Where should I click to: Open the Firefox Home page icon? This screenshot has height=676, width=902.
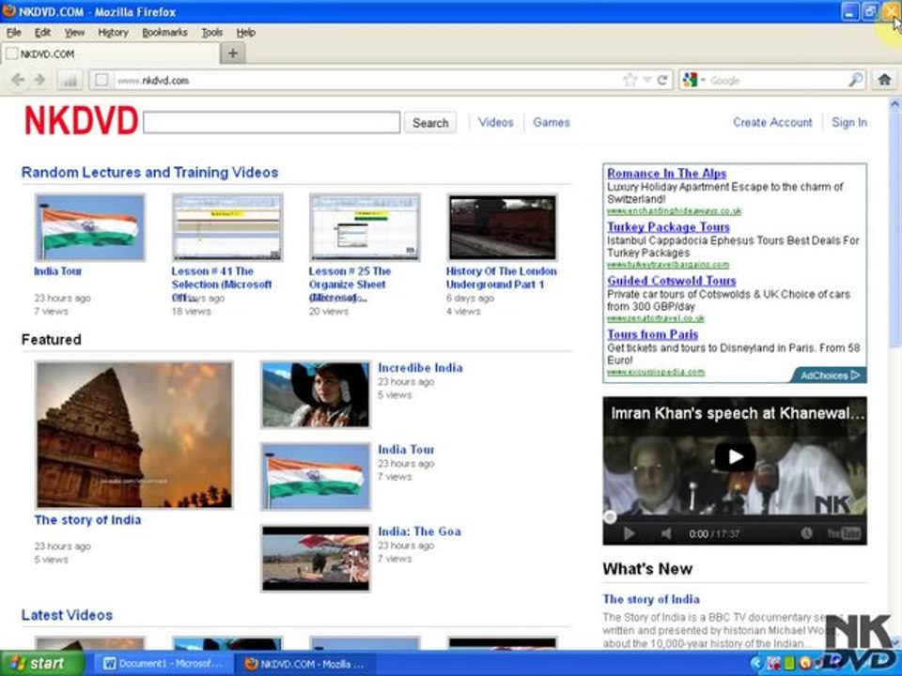pyautogui.click(x=885, y=80)
